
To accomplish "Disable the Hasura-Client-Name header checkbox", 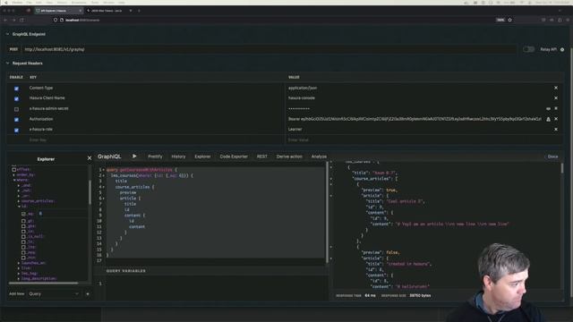I will [16, 98].
